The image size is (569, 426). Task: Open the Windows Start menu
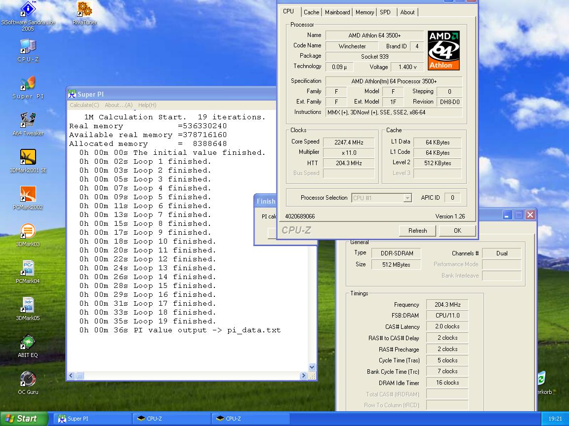22,419
